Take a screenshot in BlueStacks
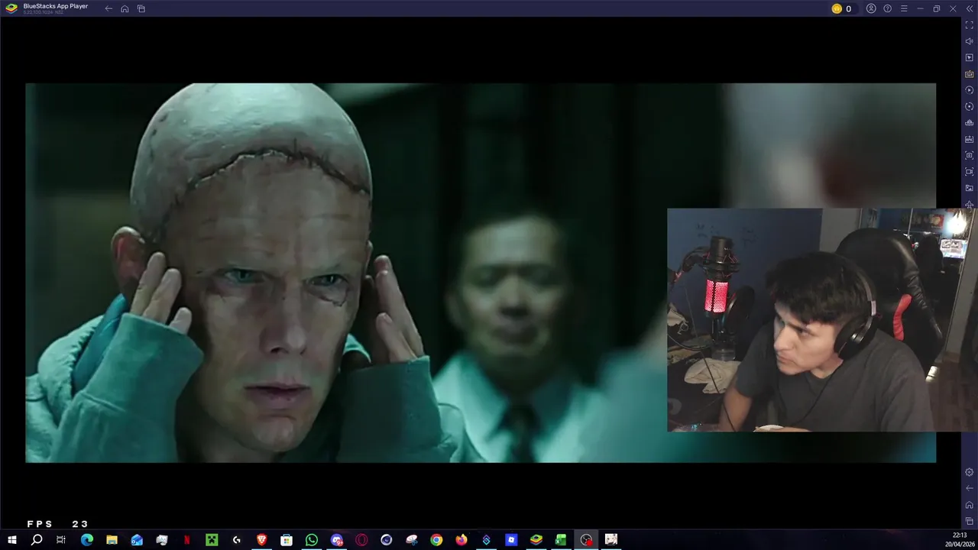 (970, 155)
